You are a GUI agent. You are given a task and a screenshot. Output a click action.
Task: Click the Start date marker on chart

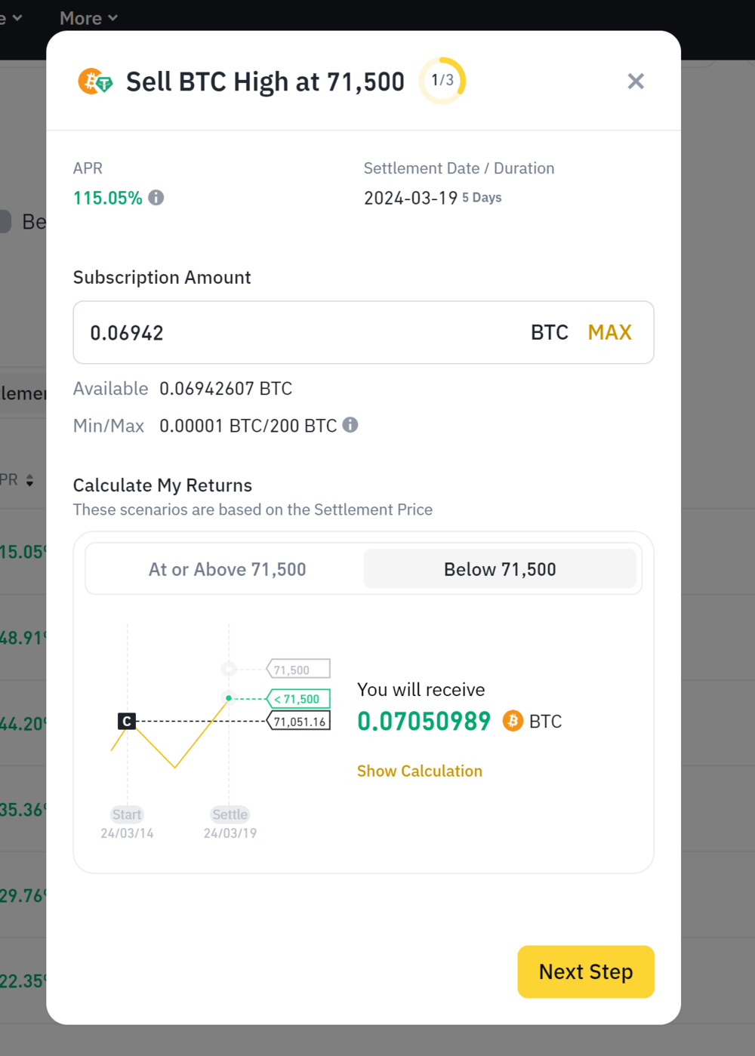click(x=127, y=814)
